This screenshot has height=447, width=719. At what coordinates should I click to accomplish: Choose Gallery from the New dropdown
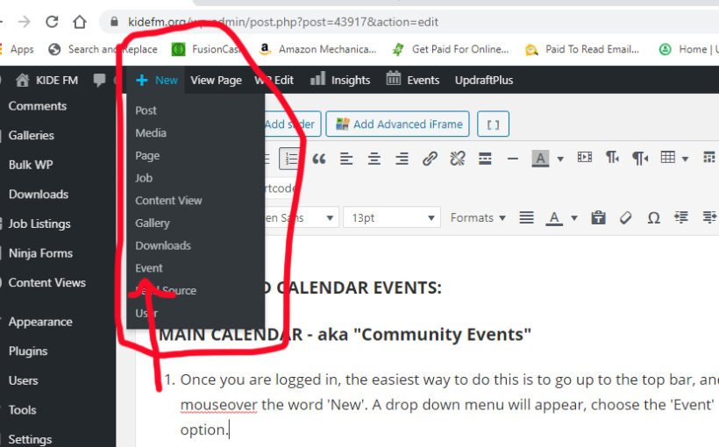153,223
